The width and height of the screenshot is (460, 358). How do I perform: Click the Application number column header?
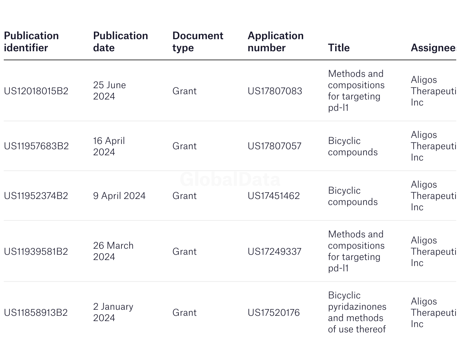276,42
